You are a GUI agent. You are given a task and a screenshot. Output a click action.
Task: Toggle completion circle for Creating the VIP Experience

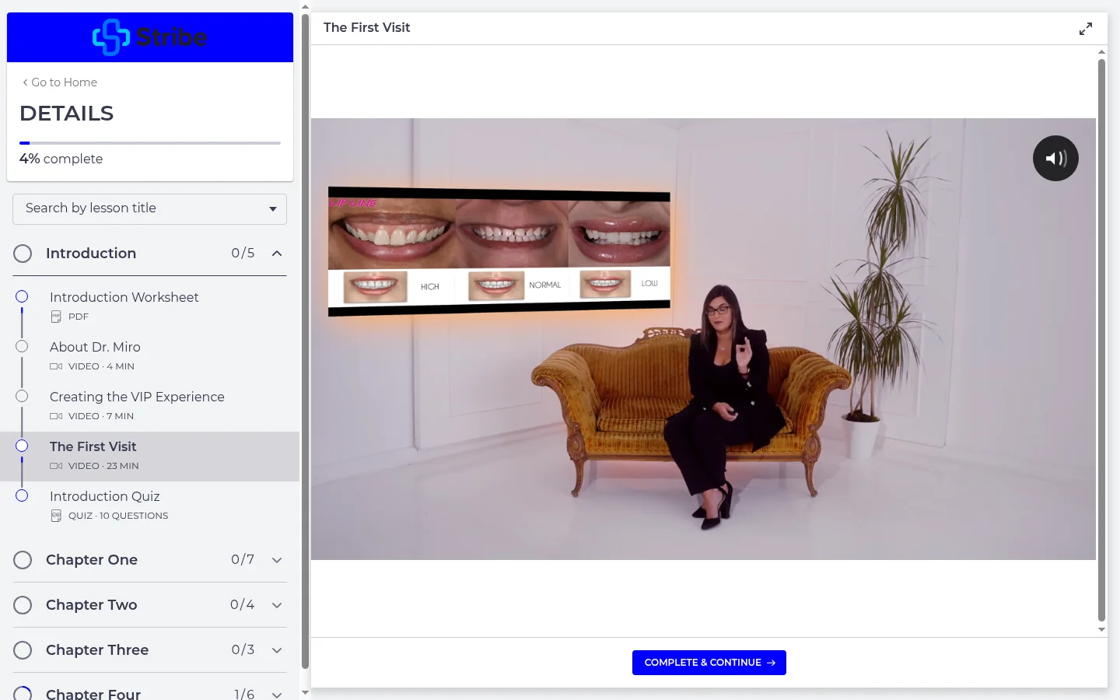[22, 396]
